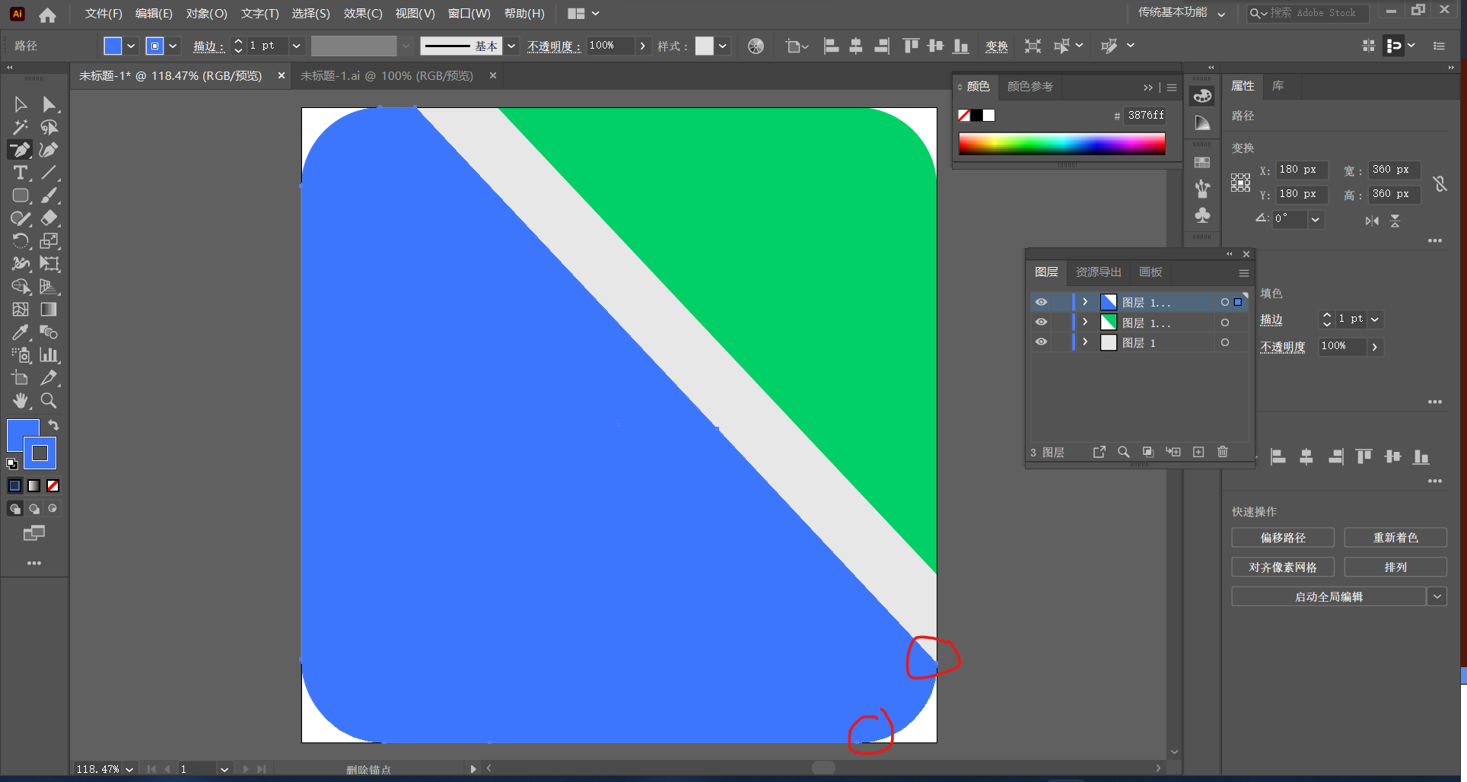Switch to 画板 tab in layers panel
This screenshot has height=782, width=1467.
tap(1150, 272)
